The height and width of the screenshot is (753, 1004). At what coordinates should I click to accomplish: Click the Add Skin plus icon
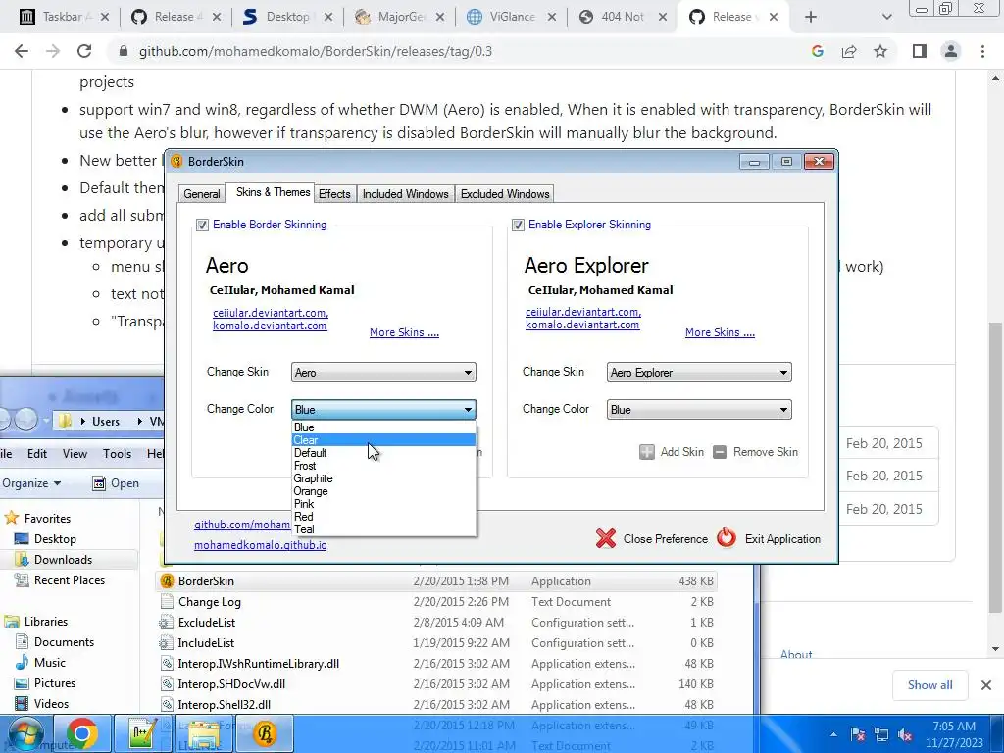click(x=647, y=452)
